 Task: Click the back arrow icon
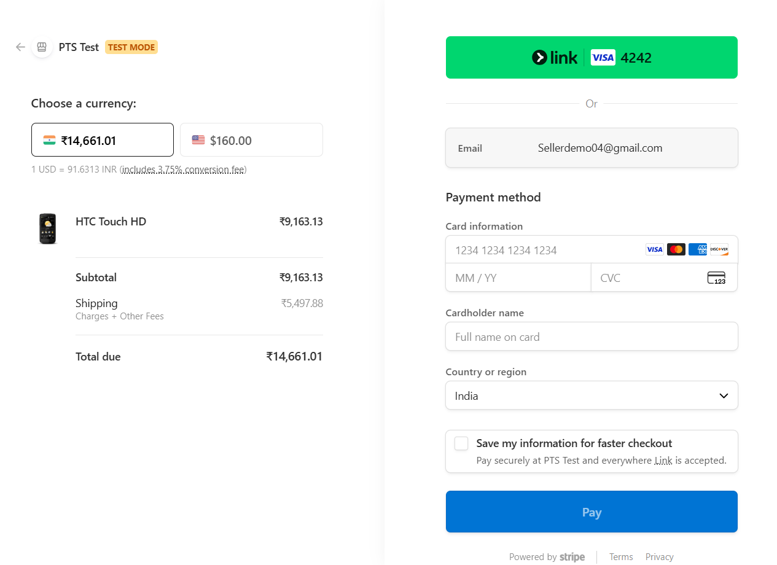click(x=20, y=47)
